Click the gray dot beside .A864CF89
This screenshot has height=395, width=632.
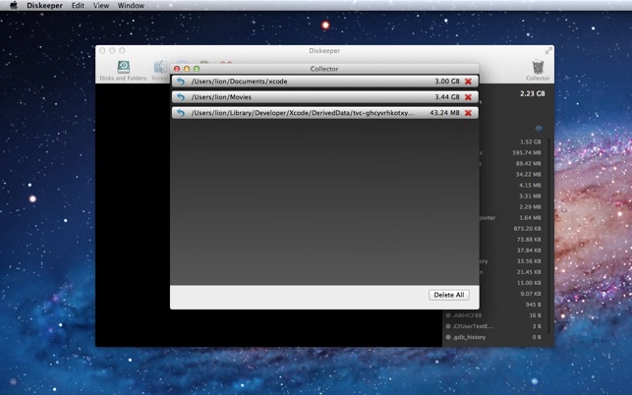point(448,315)
